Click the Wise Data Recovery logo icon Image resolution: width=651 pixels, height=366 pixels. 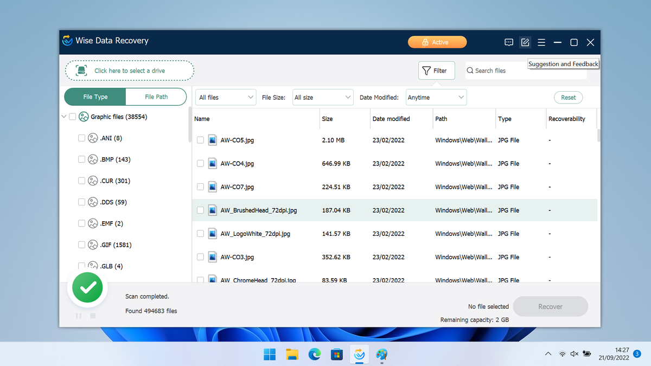tap(67, 40)
